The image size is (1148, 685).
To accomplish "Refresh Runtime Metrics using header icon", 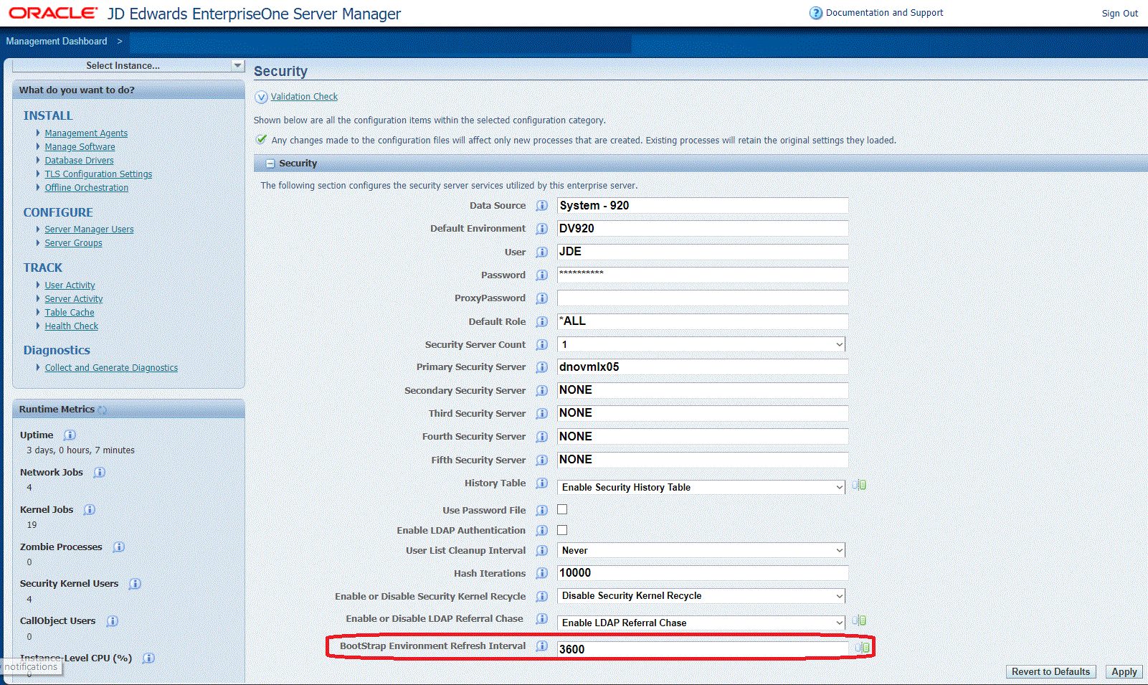I will (x=102, y=410).
